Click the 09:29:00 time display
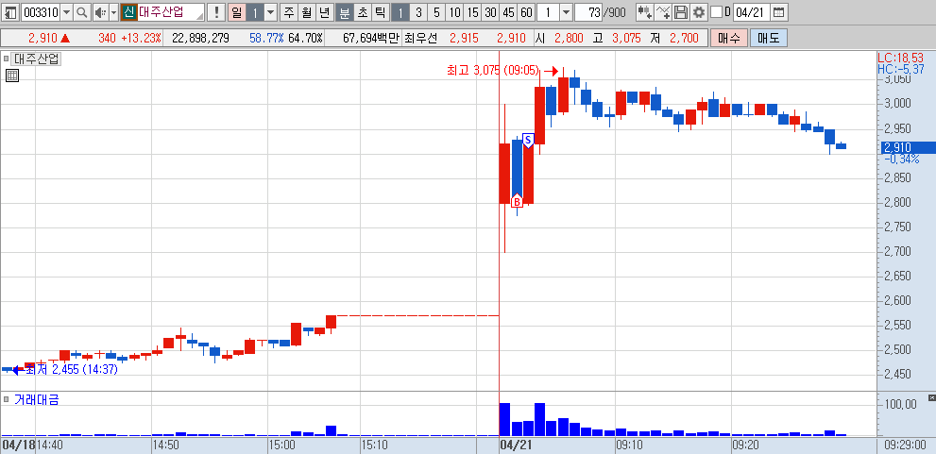The width and height of the screenshot is (936, 454). [x=907, y=446]
